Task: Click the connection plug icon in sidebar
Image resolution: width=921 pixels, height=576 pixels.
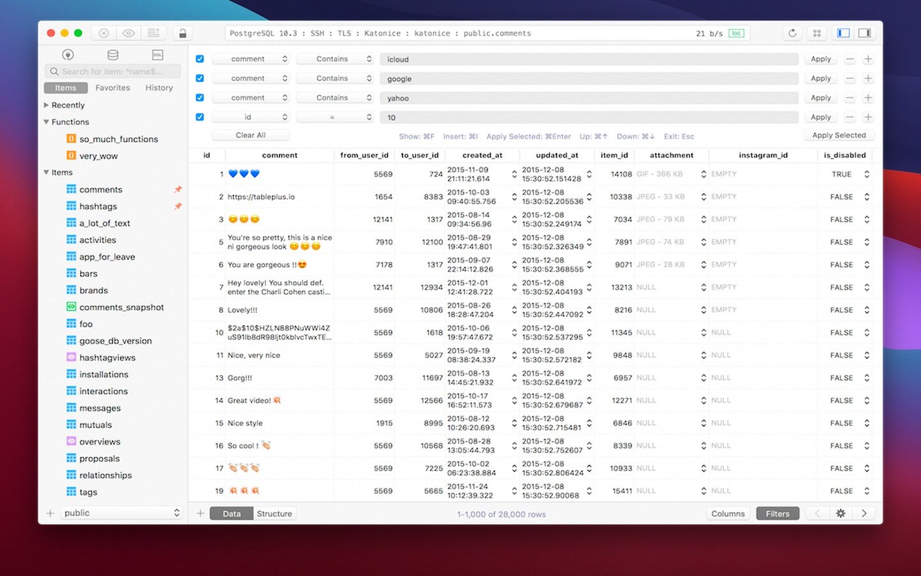Action: pos(68,55)
